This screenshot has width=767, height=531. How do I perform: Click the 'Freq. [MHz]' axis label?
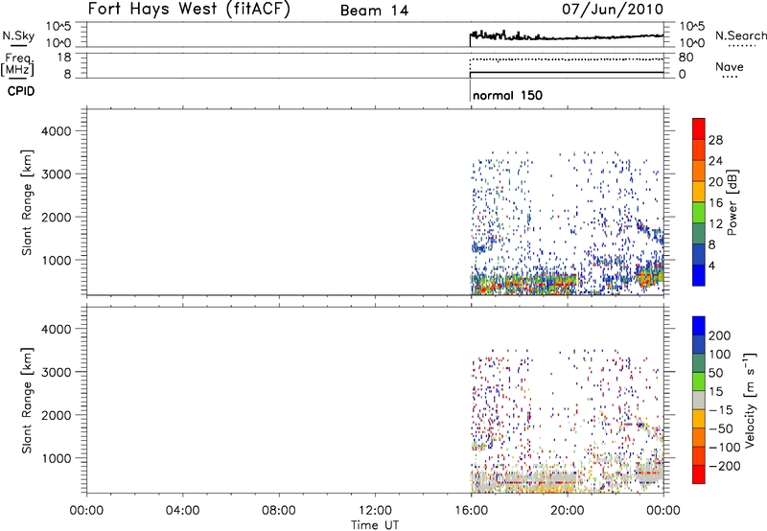point(18,65)
